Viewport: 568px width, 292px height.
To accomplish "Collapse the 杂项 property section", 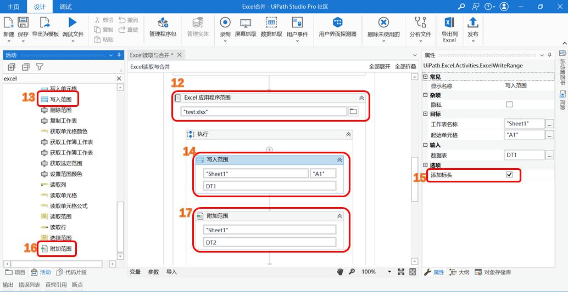I will 425,95.
